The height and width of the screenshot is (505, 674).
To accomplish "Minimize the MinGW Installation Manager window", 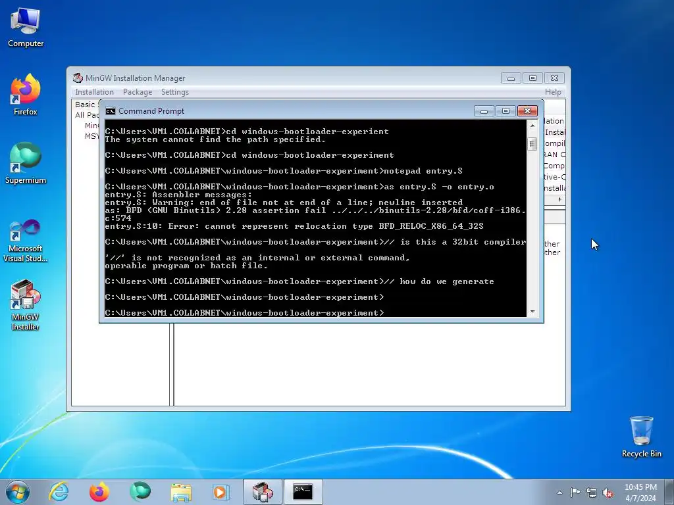I will (511, 78).
